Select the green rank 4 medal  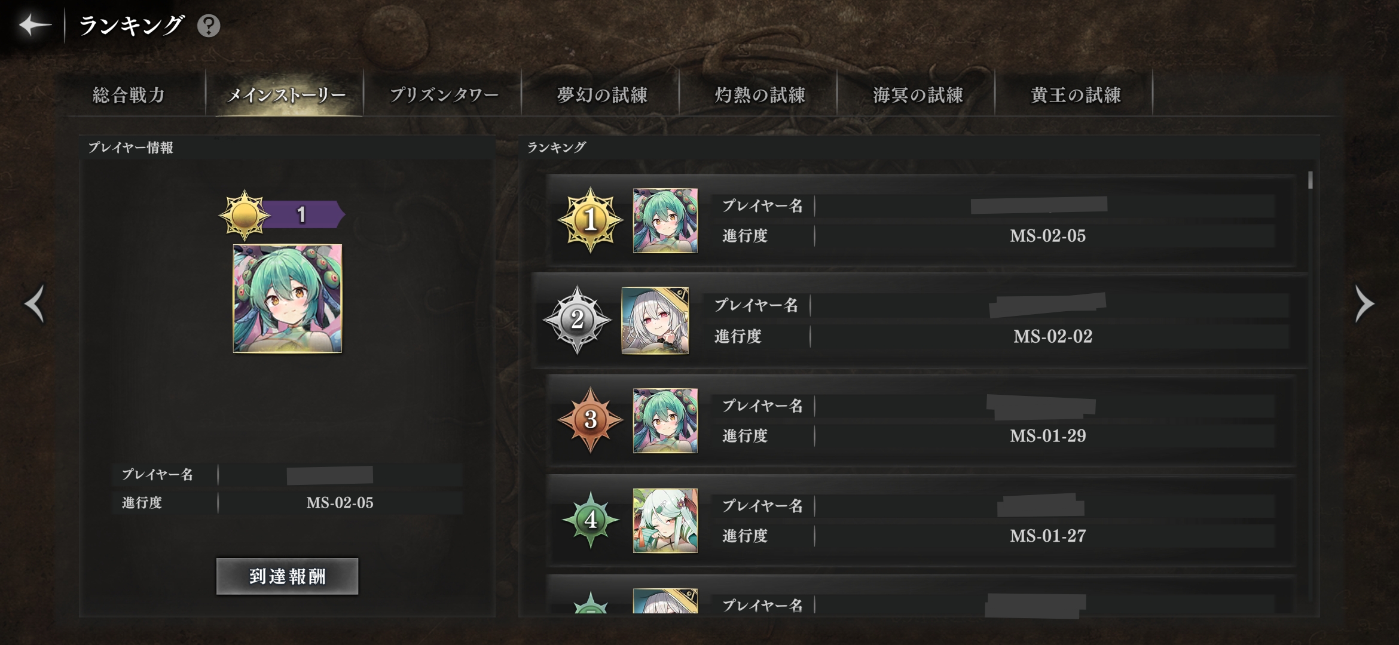pyautogui.click(x=590, y=520)
